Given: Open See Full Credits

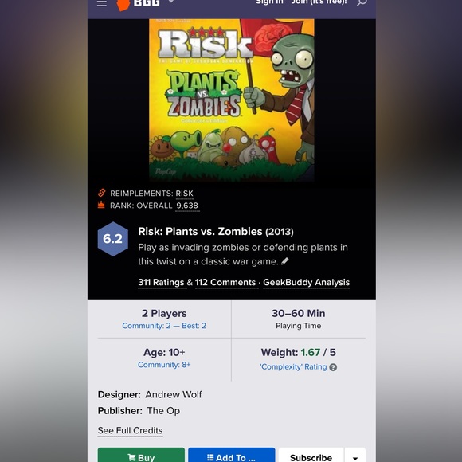Looking at the screenshot, I should [130, 430].
